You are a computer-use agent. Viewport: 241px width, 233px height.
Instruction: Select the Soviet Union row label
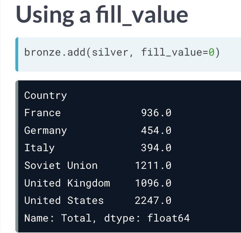pyautogui.click(x=61, y=166)
